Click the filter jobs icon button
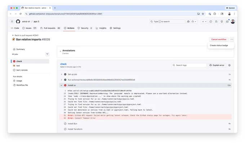This screenshot has width=245, height=143. [47, 54]
